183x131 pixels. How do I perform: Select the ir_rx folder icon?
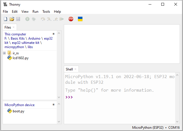9,53
